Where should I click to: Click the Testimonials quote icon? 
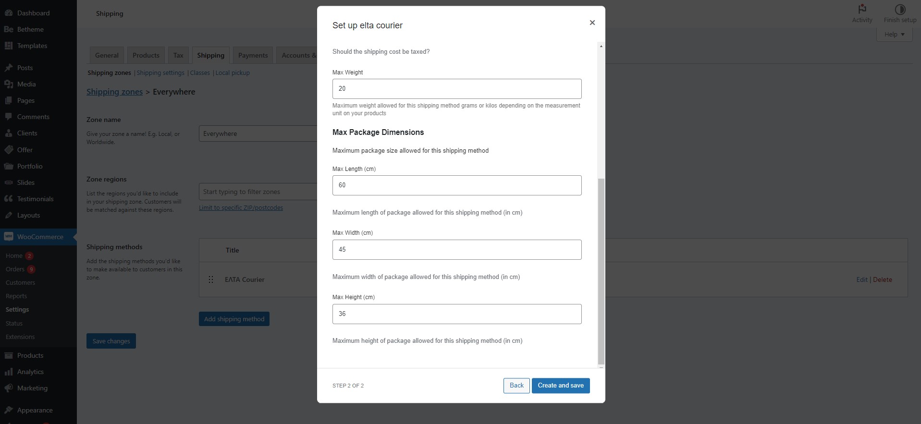(x=8, y=199)
